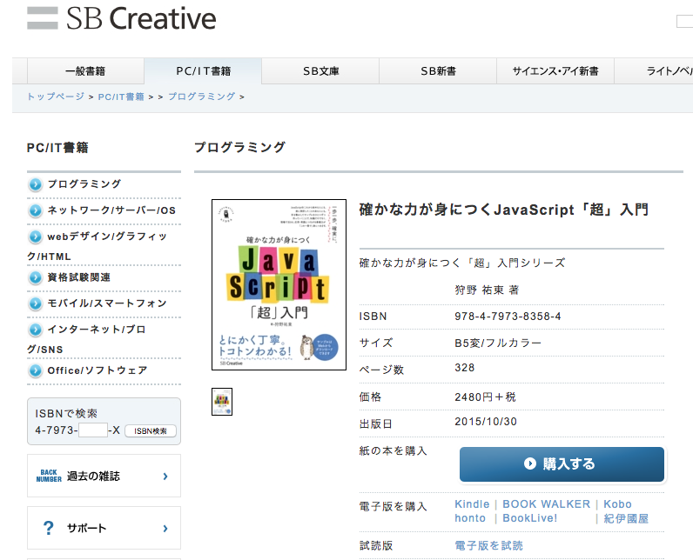The image size is (693, 560).
Task: Click the BACK NUMBER icon
Action: click(x=49, y=476)
